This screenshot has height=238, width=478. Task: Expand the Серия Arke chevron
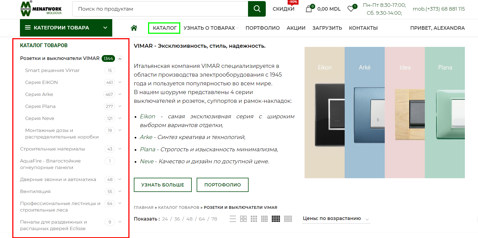coord(120,94)
